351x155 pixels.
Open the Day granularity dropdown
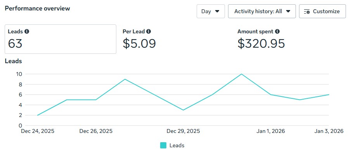tap(211, 11)
